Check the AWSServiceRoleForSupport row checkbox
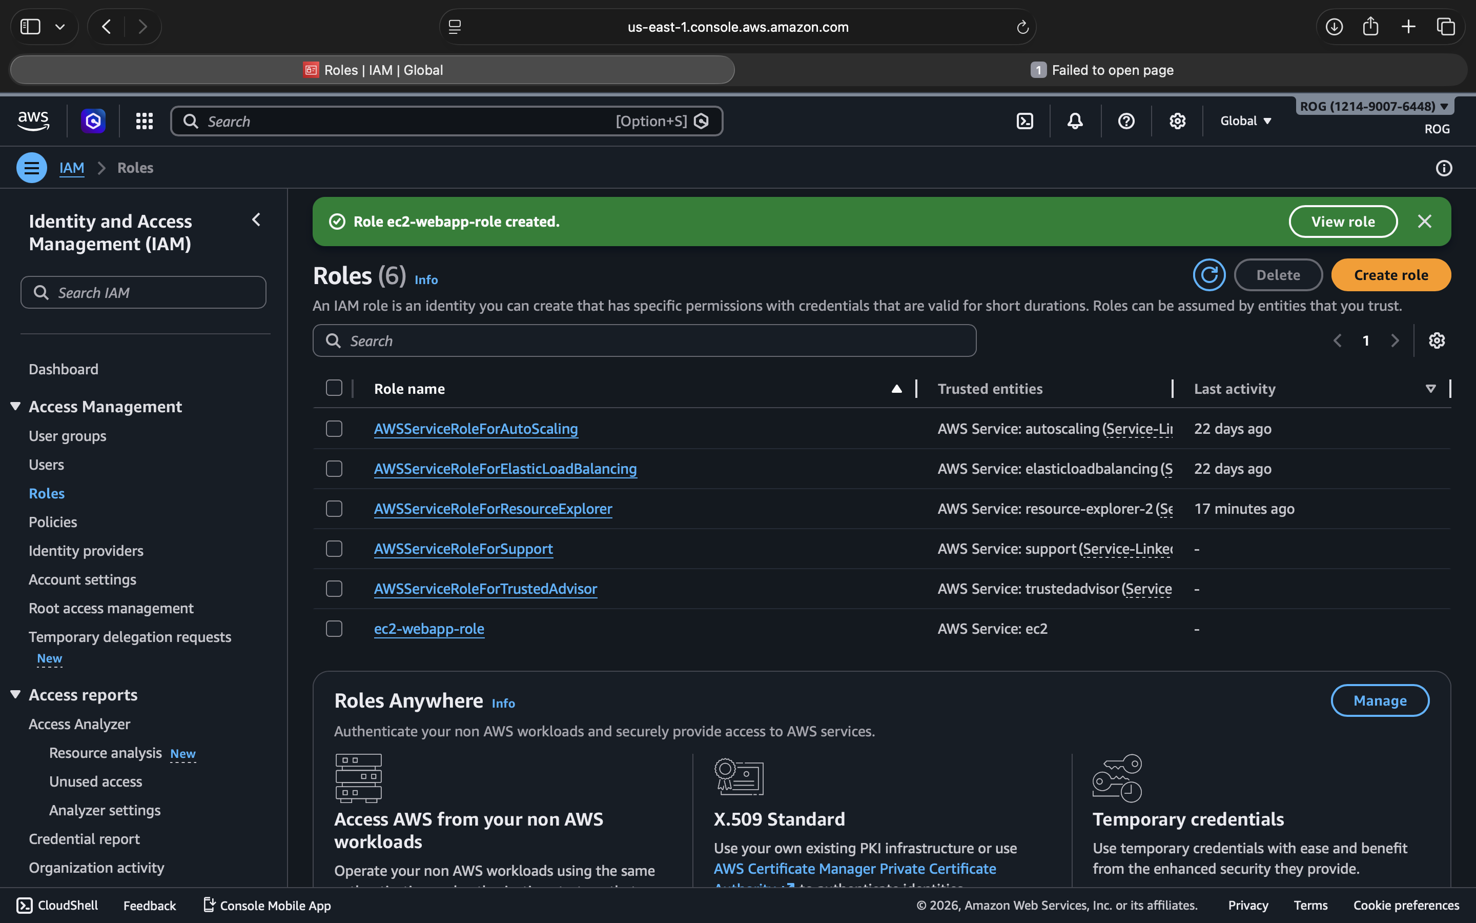Image resolution: width=1476 pixels, height=923 pixels. point(334,549)
